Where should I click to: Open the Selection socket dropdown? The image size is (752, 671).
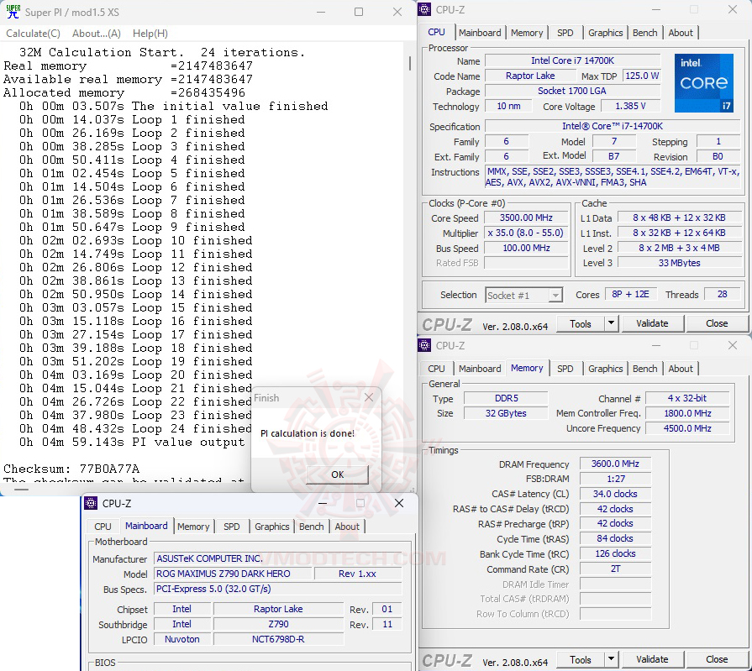point(556,295)
